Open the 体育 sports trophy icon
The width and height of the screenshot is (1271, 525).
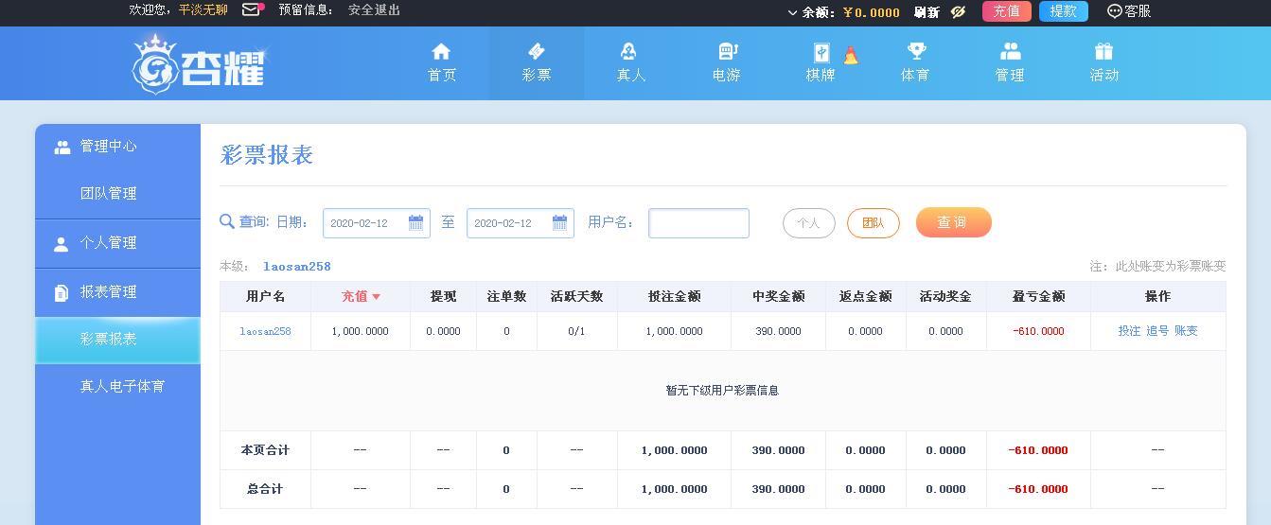click(x=915, y=51)
